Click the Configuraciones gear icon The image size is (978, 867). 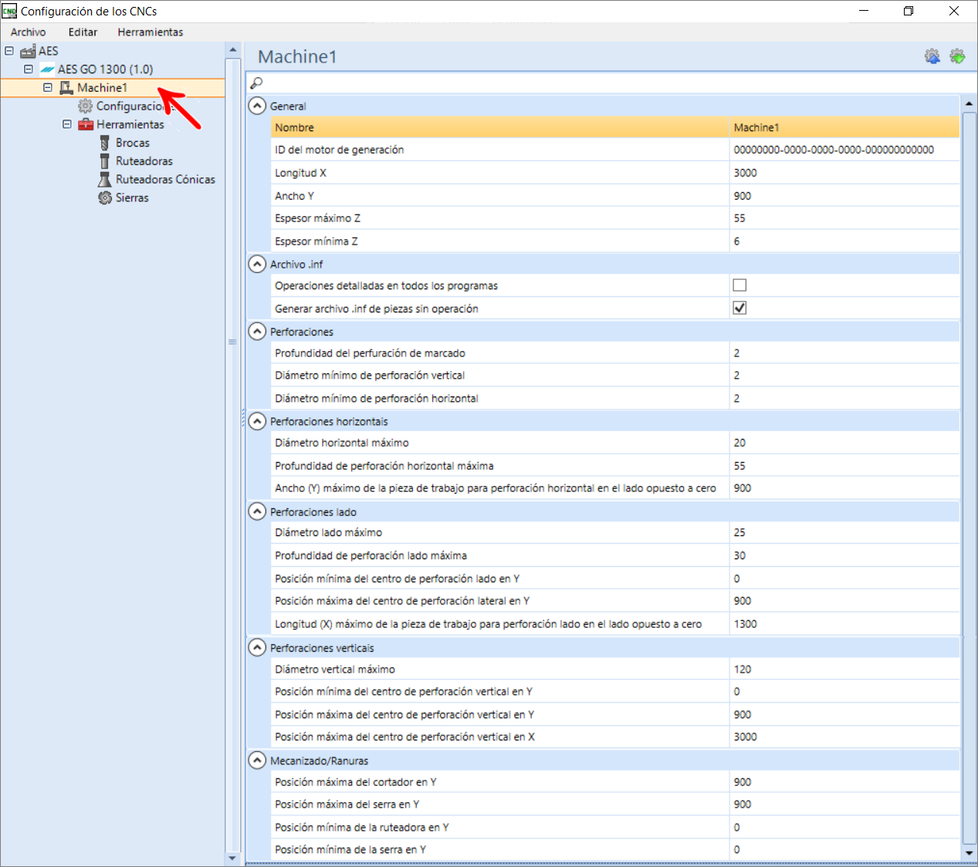(x=85, y=106)
